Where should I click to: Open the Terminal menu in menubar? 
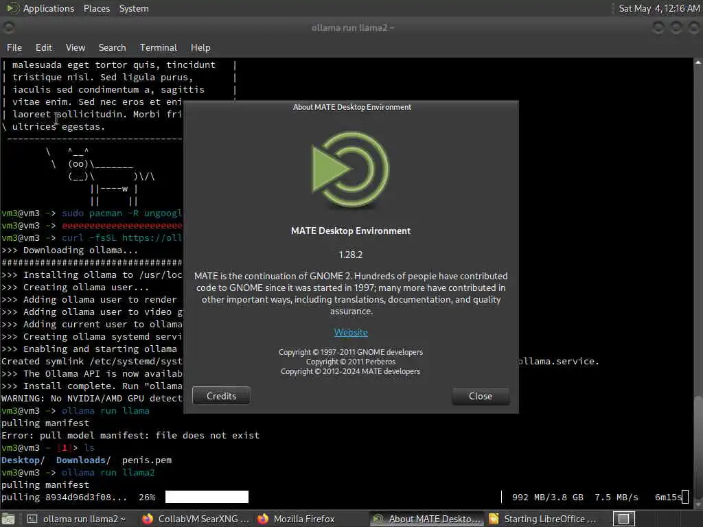point(159,47)
